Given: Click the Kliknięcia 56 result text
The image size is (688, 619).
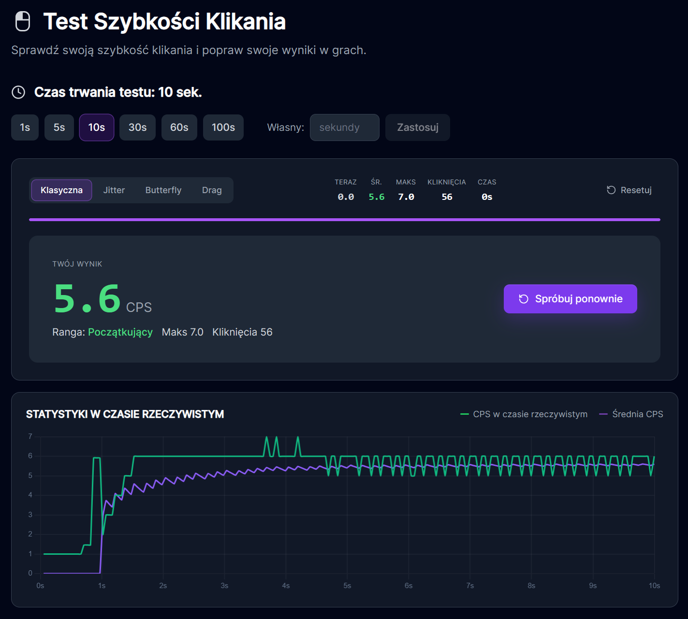Looking at the screenshot, I should (242, 332).
